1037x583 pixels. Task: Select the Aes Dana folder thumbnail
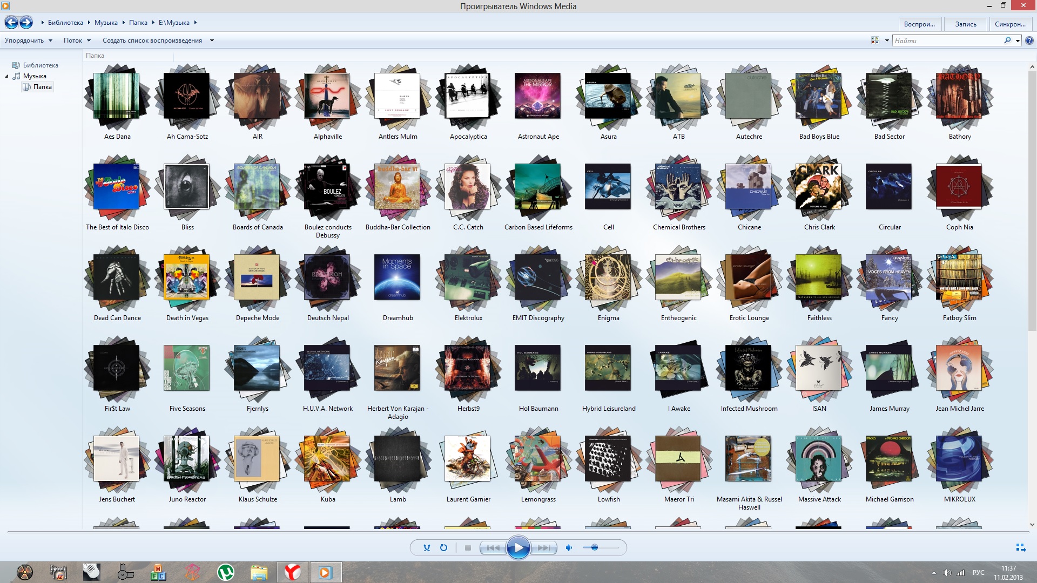[117, 96]
